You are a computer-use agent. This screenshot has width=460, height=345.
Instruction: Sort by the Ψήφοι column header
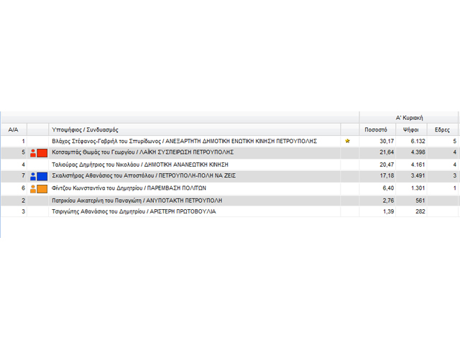pos(411,129)
